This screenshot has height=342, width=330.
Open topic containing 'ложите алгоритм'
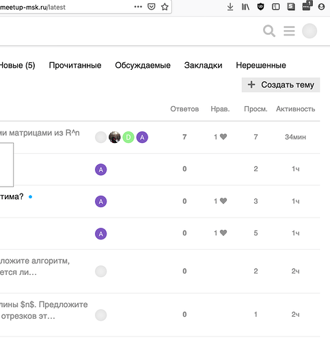pos(35,266)
